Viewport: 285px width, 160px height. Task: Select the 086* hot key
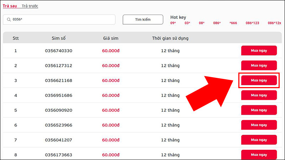(217, 23)
